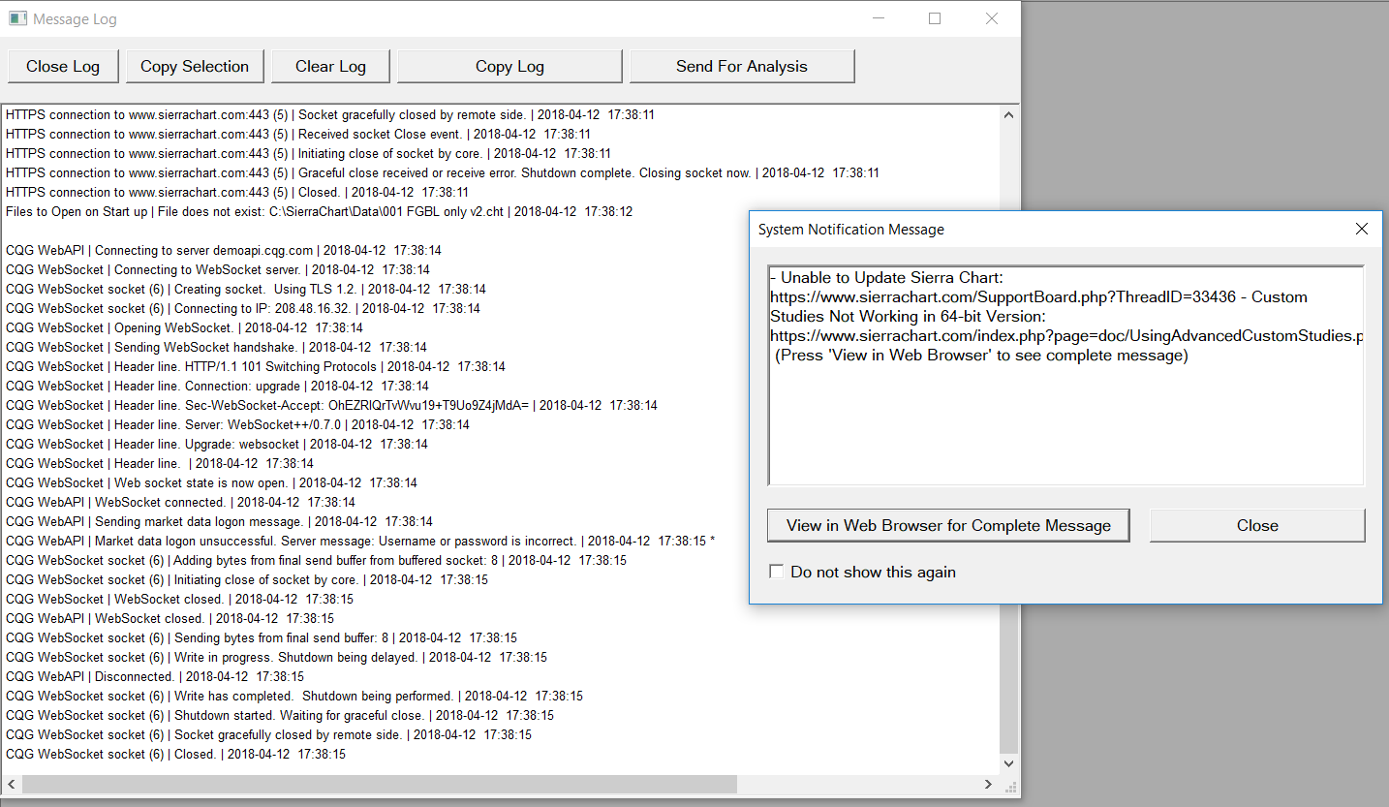The image size is (1389, 807).
Task: Select the 'Unable to Update Sierra Chart' line
Action: [x=886, y=278]
